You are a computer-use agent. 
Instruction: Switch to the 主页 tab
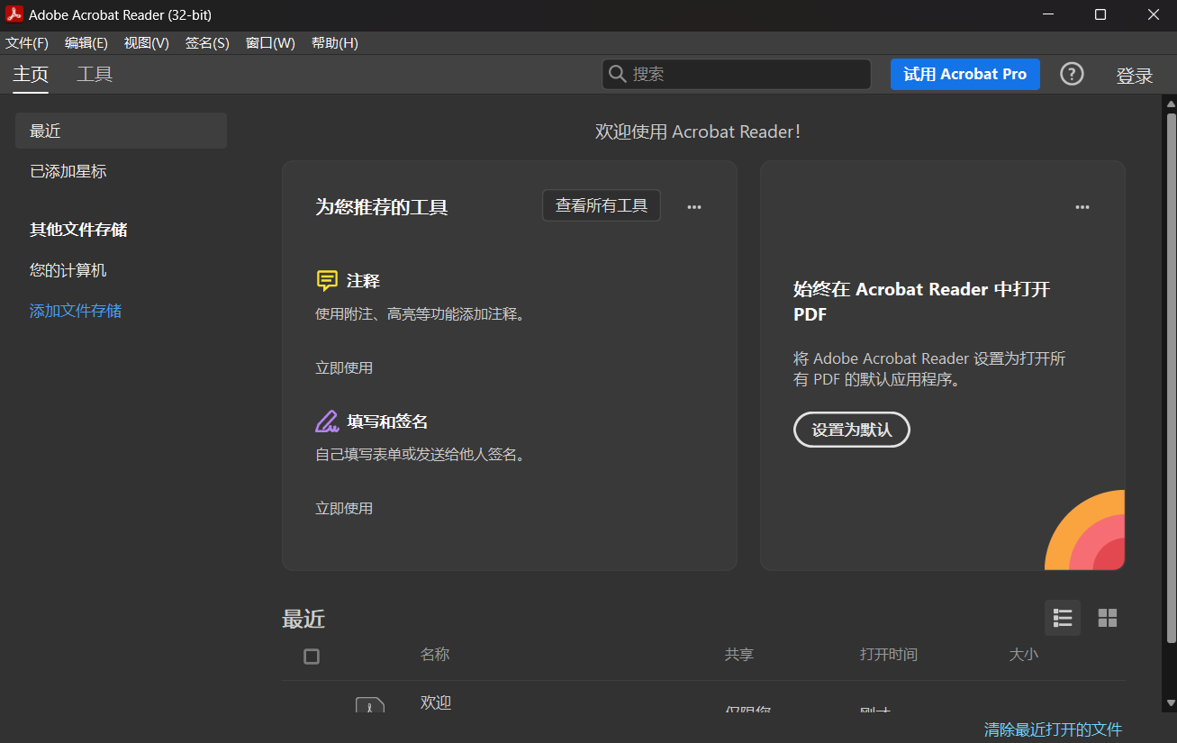(x=31, y=75)
